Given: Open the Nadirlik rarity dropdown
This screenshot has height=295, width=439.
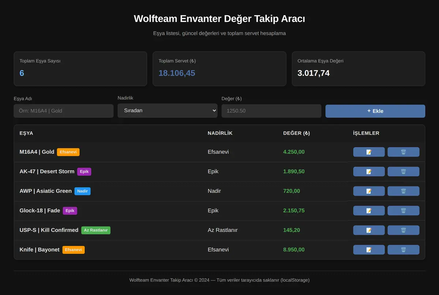Looking at the screenshot, I should coord(168,111).
